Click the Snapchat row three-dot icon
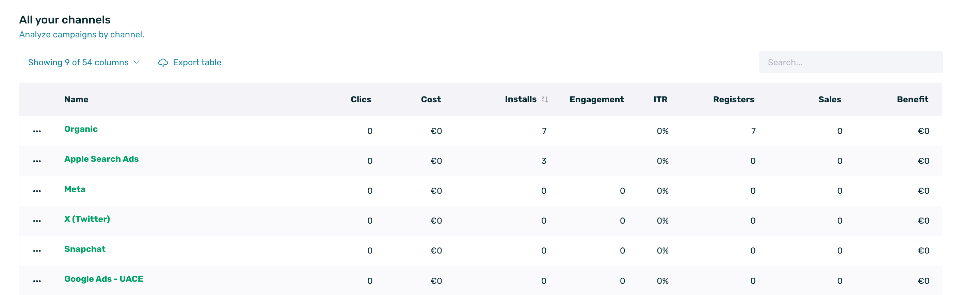The image size is (958, 295). [37, 251]
